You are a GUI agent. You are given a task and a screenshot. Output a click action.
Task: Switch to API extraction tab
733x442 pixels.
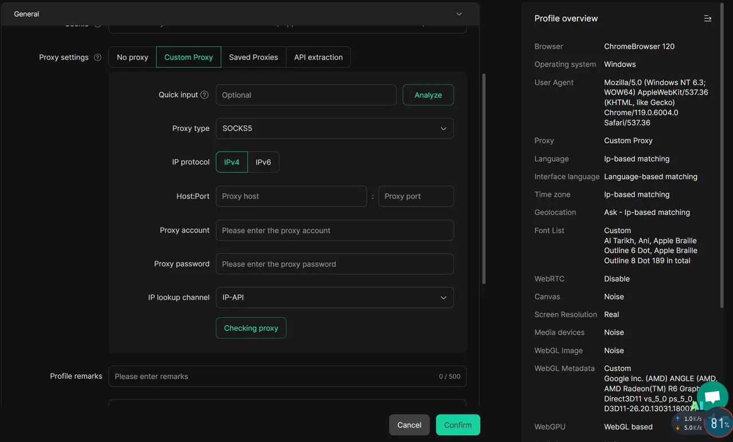(x=318, y=57)
